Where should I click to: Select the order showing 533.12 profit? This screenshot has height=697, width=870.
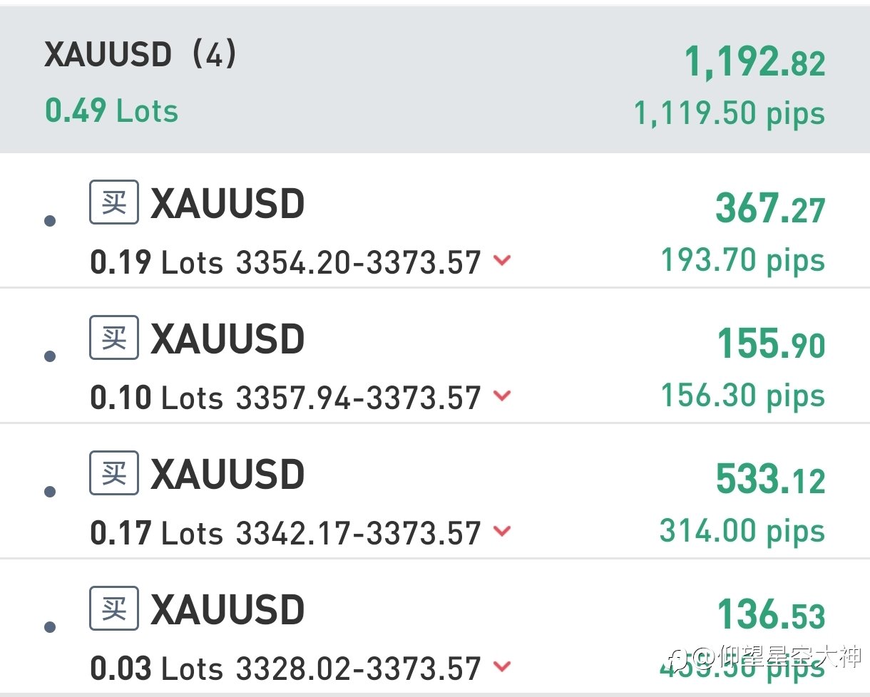(x=435, y=490)
